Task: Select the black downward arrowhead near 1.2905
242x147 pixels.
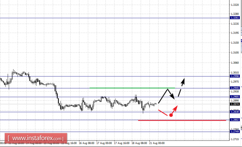Action: (x=172, y=97)
